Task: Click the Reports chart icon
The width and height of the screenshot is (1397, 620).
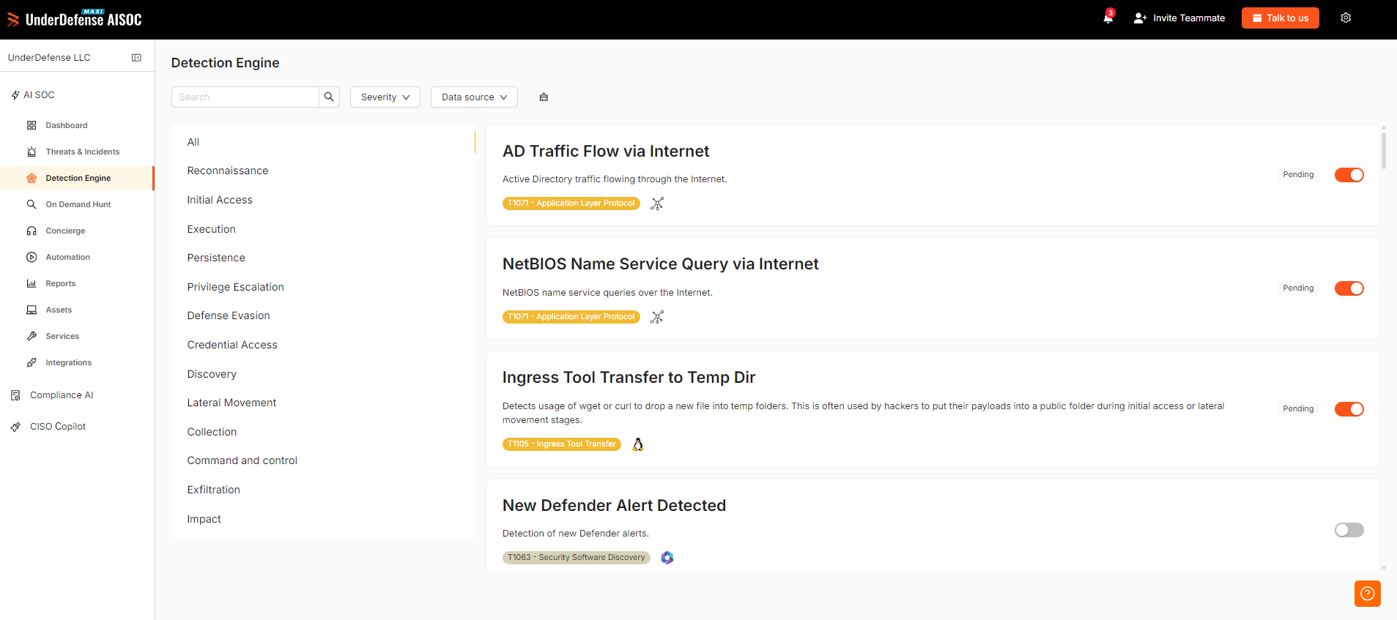Action: coord(32,283)
